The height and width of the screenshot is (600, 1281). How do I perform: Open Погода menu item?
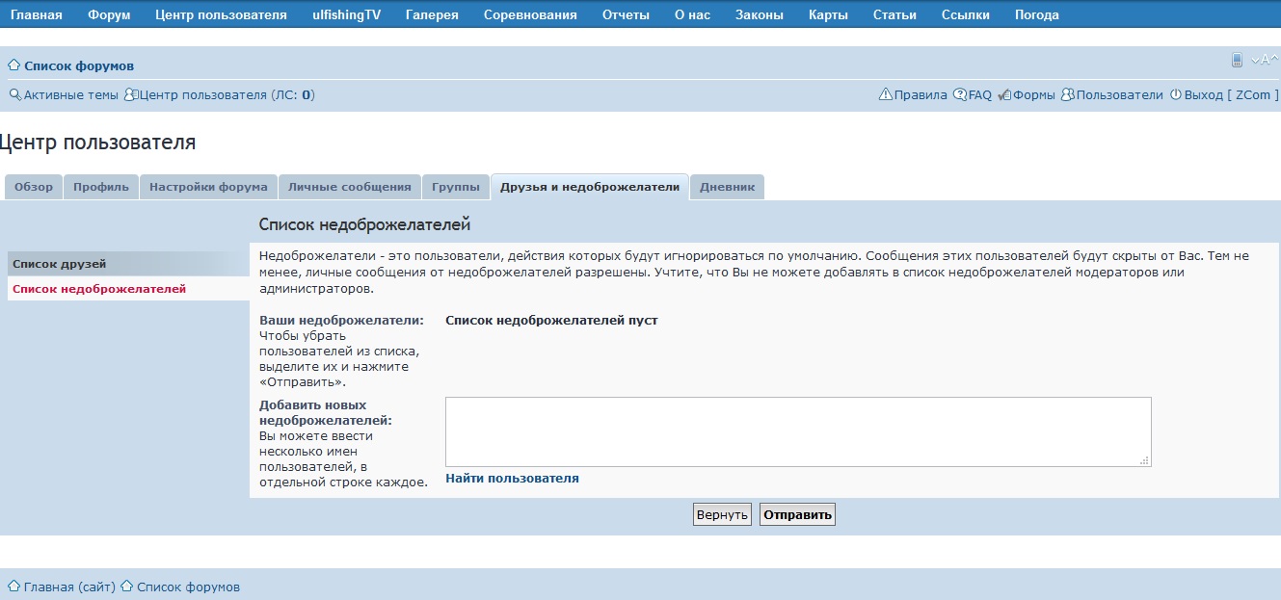(1037, 14)
